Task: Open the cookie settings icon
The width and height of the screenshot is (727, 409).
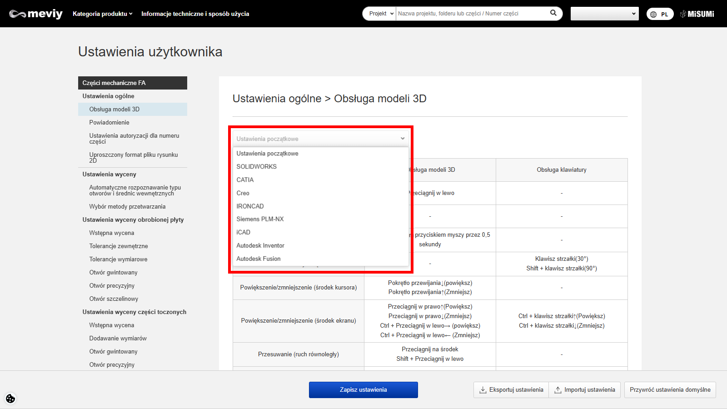Action: point(10,399)
